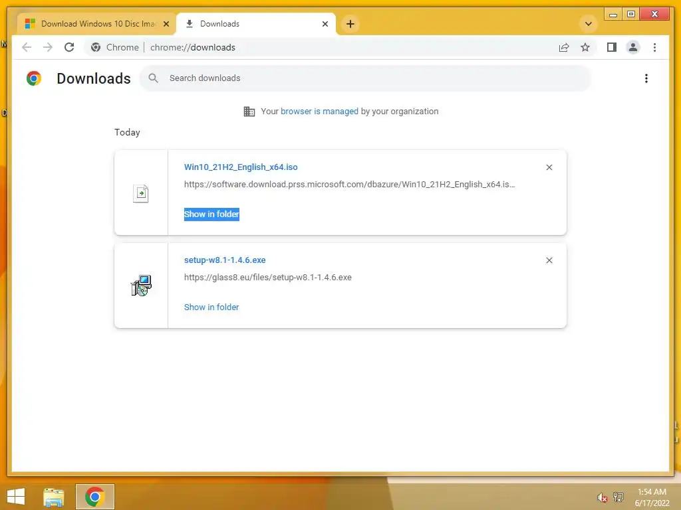Open the profile avatar menu

pos(633,47)
